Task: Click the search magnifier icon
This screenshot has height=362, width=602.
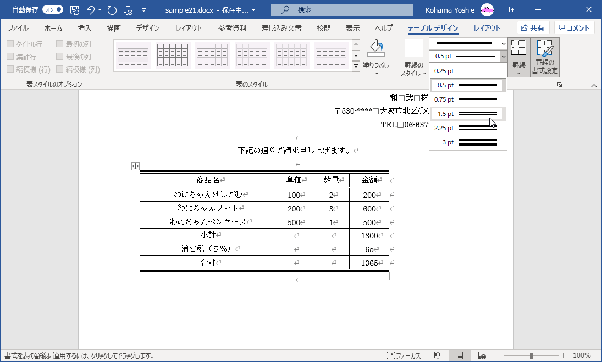Action: (285, 10)
